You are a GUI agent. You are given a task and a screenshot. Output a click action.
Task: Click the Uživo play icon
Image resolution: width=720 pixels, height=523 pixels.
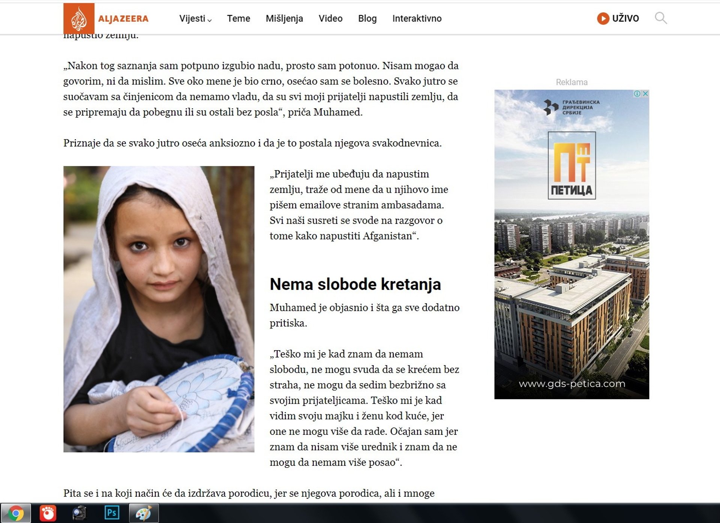tap(603, 18)
